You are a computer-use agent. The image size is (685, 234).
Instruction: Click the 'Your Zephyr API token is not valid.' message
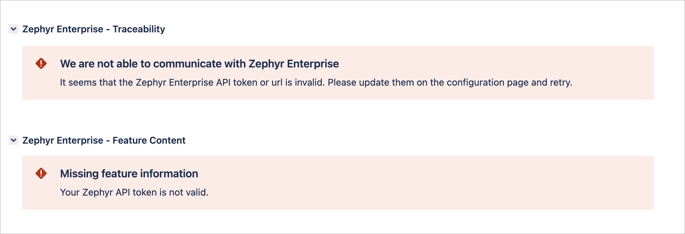[134, 192]
